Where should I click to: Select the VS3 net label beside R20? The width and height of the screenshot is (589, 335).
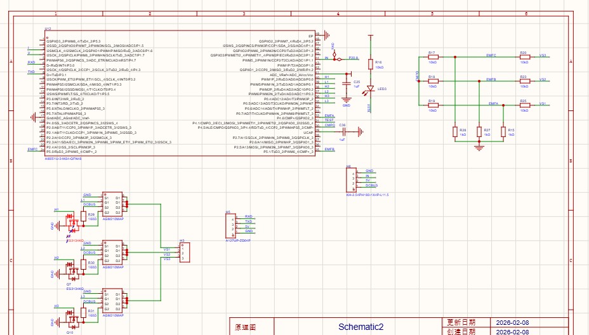(x=543, y=56)
